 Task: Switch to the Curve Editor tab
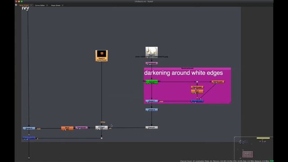(40, 5)
